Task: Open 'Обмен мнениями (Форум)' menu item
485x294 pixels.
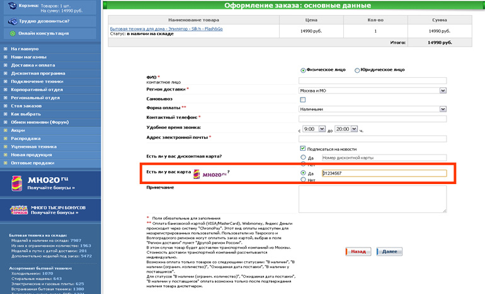Action: point(40,122)
